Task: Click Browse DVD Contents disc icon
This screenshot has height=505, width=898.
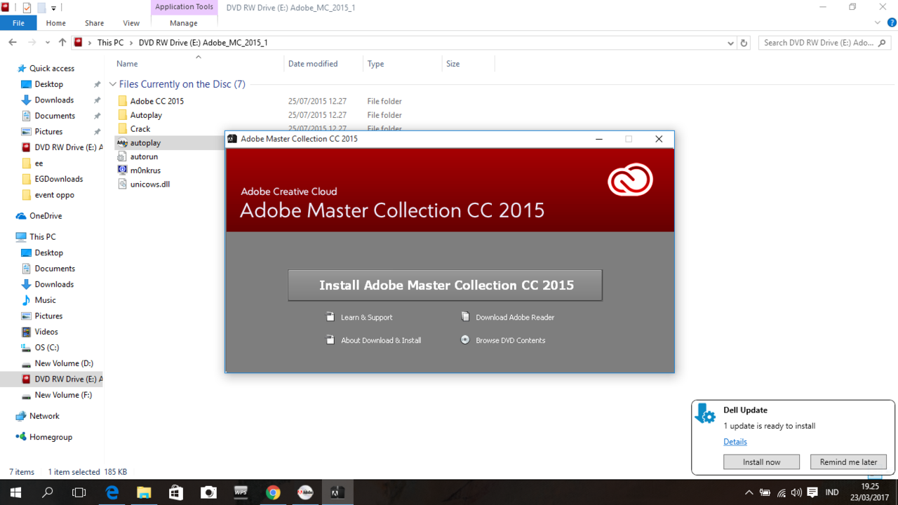Action: click(x=464, y=339)
